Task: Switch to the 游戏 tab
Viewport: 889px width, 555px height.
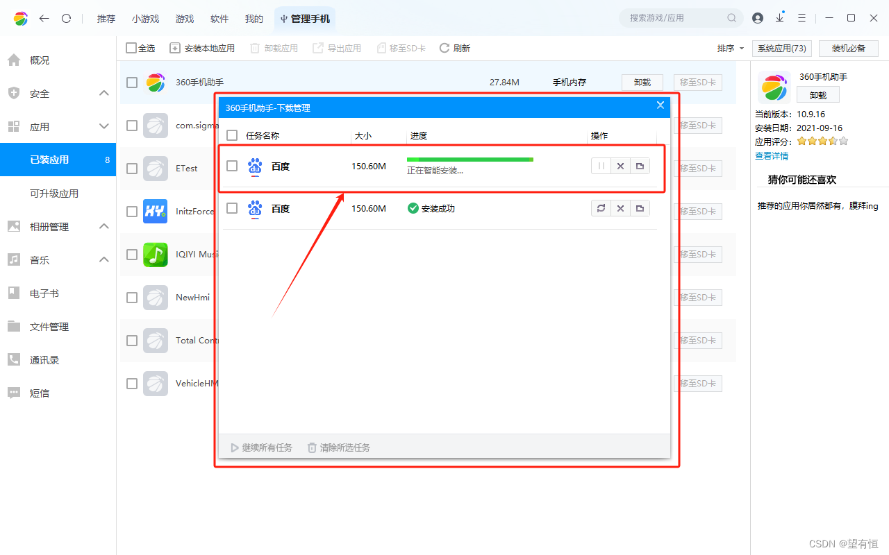Action: coord(185,19)
